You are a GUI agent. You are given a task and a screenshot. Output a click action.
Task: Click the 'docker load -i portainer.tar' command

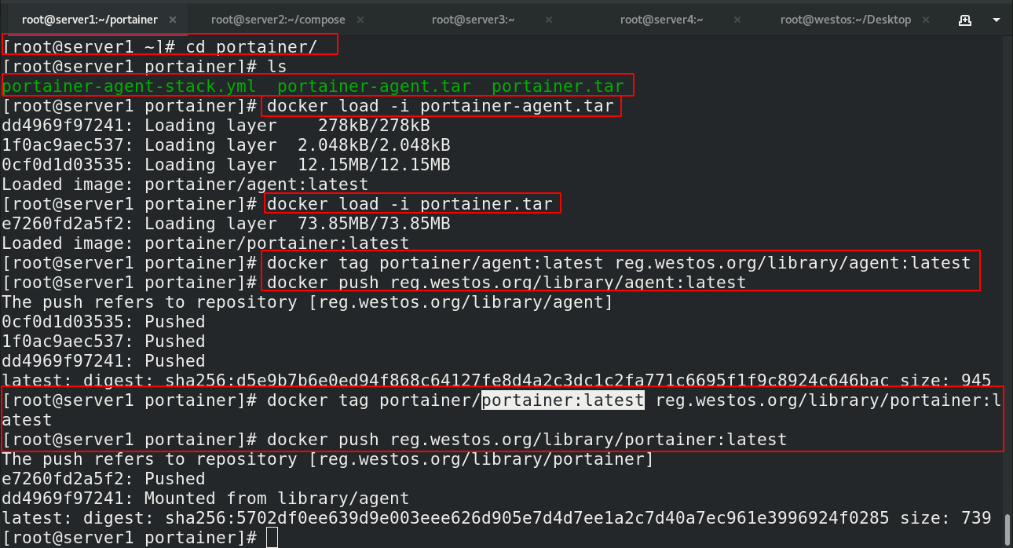click(410, 203)
